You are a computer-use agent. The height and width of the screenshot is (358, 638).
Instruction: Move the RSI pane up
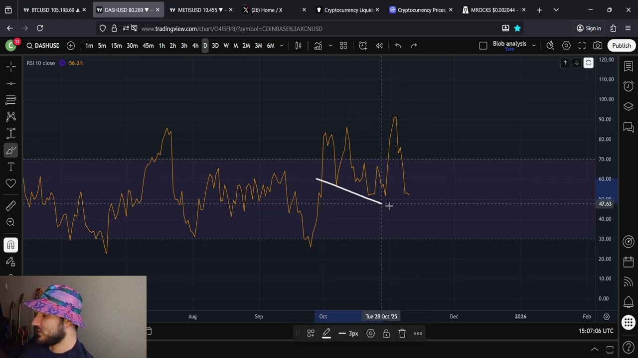[565, 63]
